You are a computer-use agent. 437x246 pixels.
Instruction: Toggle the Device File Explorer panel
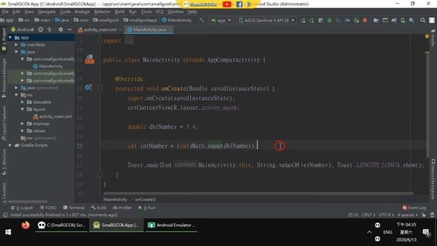[x=433, y=179]
